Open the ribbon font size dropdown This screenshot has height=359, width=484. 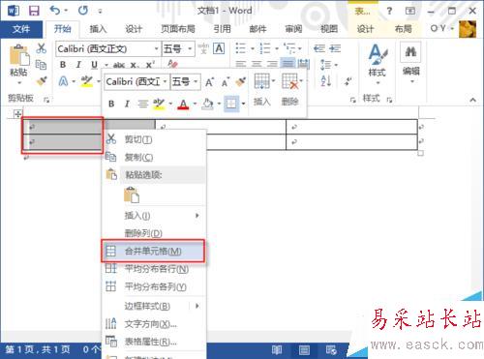pyautogui.click(x=190, y=49)
